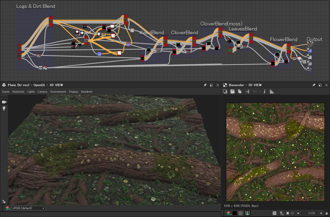Click the Basecolor checkerboard panel icon
The height and width of the screenshot is (217, 330).
225,85
